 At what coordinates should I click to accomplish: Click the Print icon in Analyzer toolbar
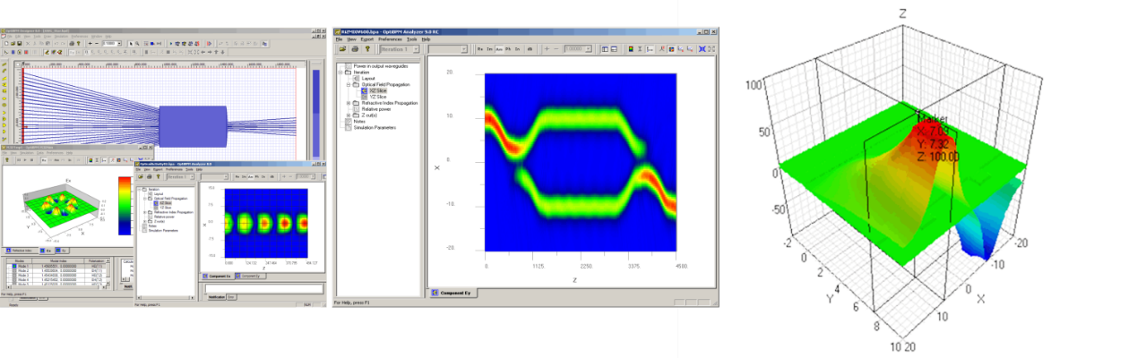point(353,49)
